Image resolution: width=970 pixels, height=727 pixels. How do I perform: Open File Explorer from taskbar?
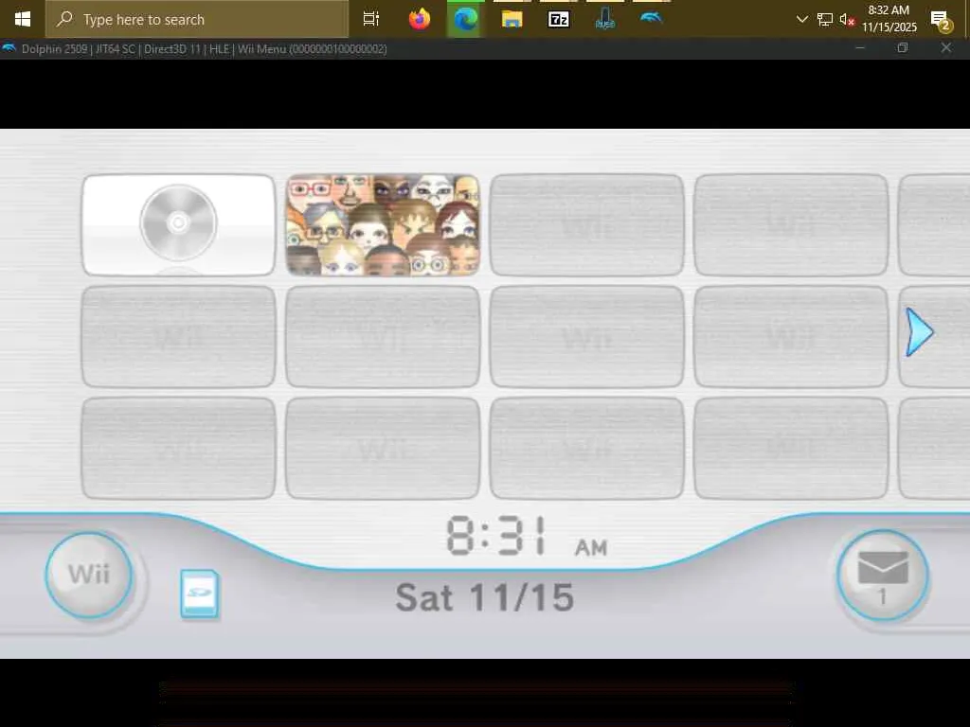512,19
